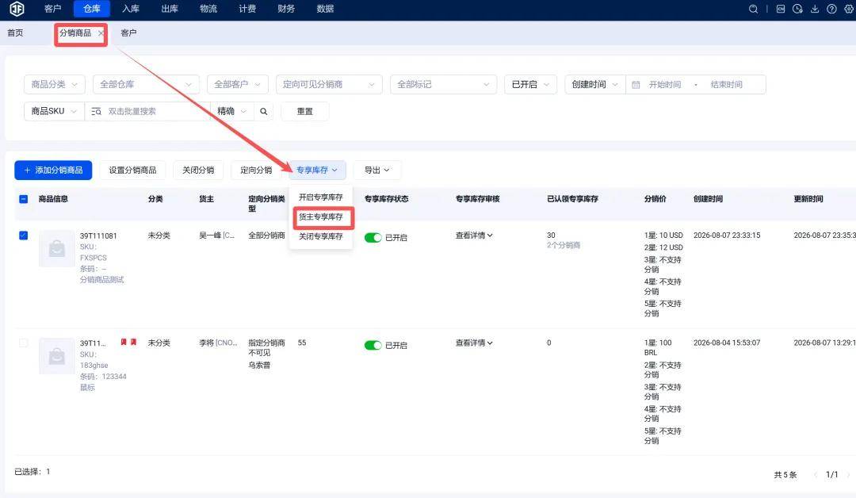Viewport: 856px width, 498px height.
Task: Open the help question-mark icon
Action: pyautogui.click(x=831, y=10)
